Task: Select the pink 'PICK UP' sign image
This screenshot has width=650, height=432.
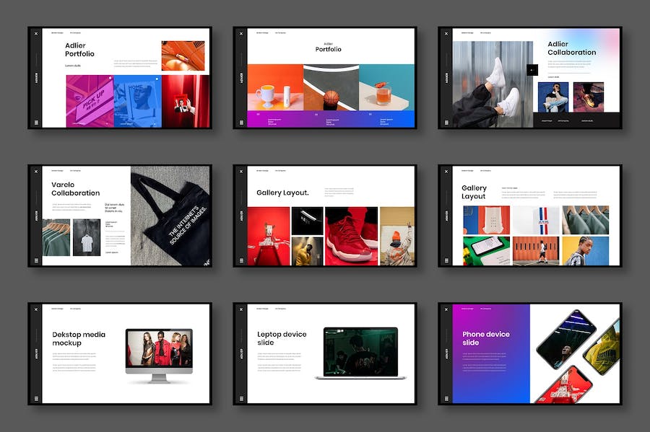Action: point(90,102)
